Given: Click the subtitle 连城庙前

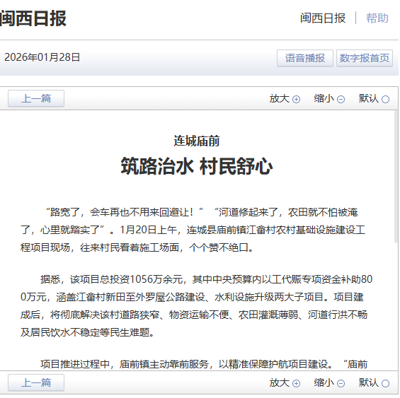Looking at the screenshot, I should 196,141.
